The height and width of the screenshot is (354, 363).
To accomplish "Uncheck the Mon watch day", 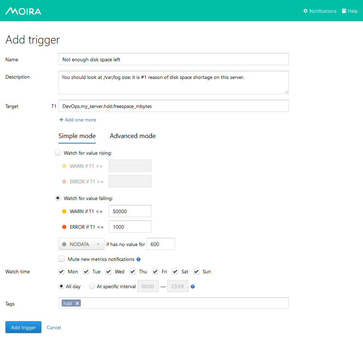I will click(62, 272).
